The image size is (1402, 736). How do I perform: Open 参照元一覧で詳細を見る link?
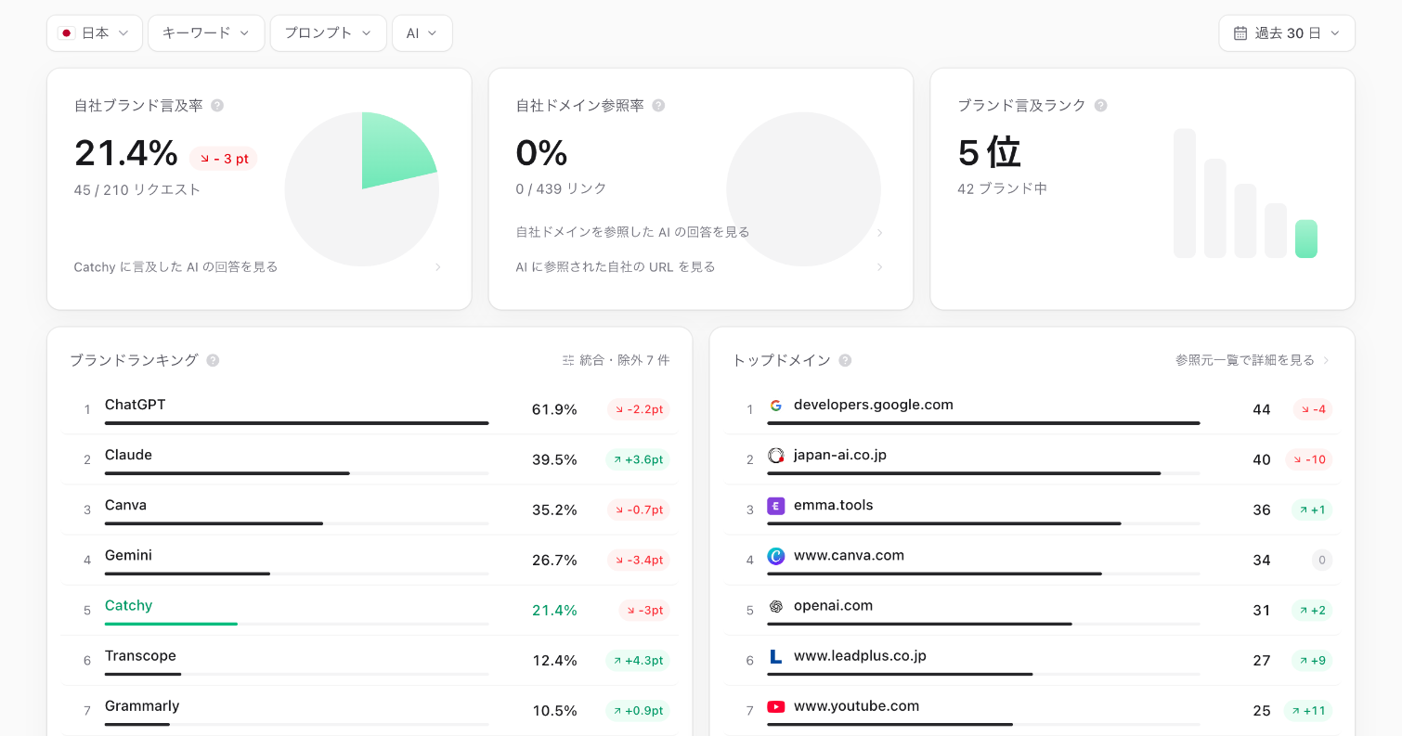1253,360
